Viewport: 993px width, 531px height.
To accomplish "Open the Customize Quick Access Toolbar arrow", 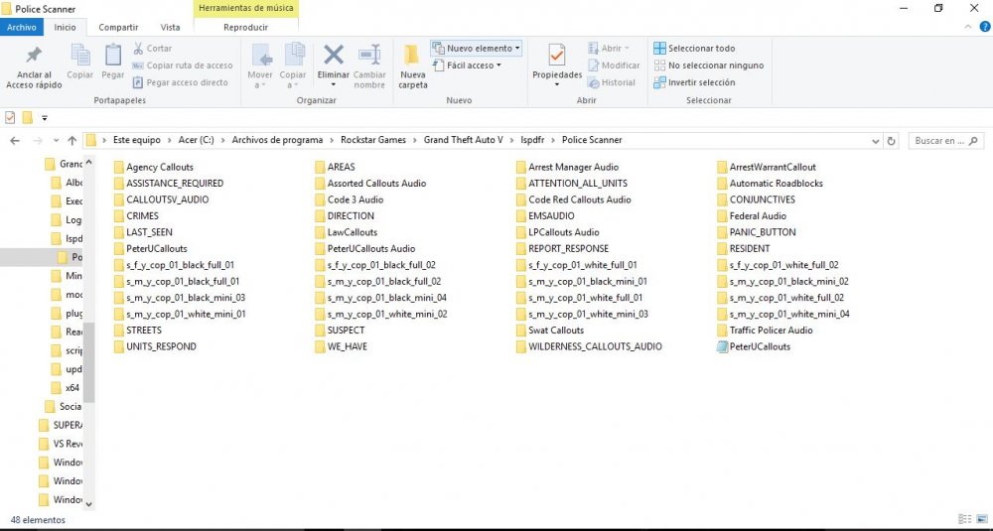I will pyautogui.click(x=45, y=118).
